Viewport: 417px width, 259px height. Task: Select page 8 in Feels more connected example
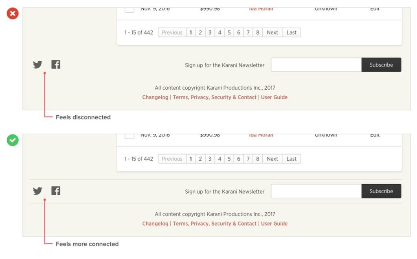click(258, 159)
